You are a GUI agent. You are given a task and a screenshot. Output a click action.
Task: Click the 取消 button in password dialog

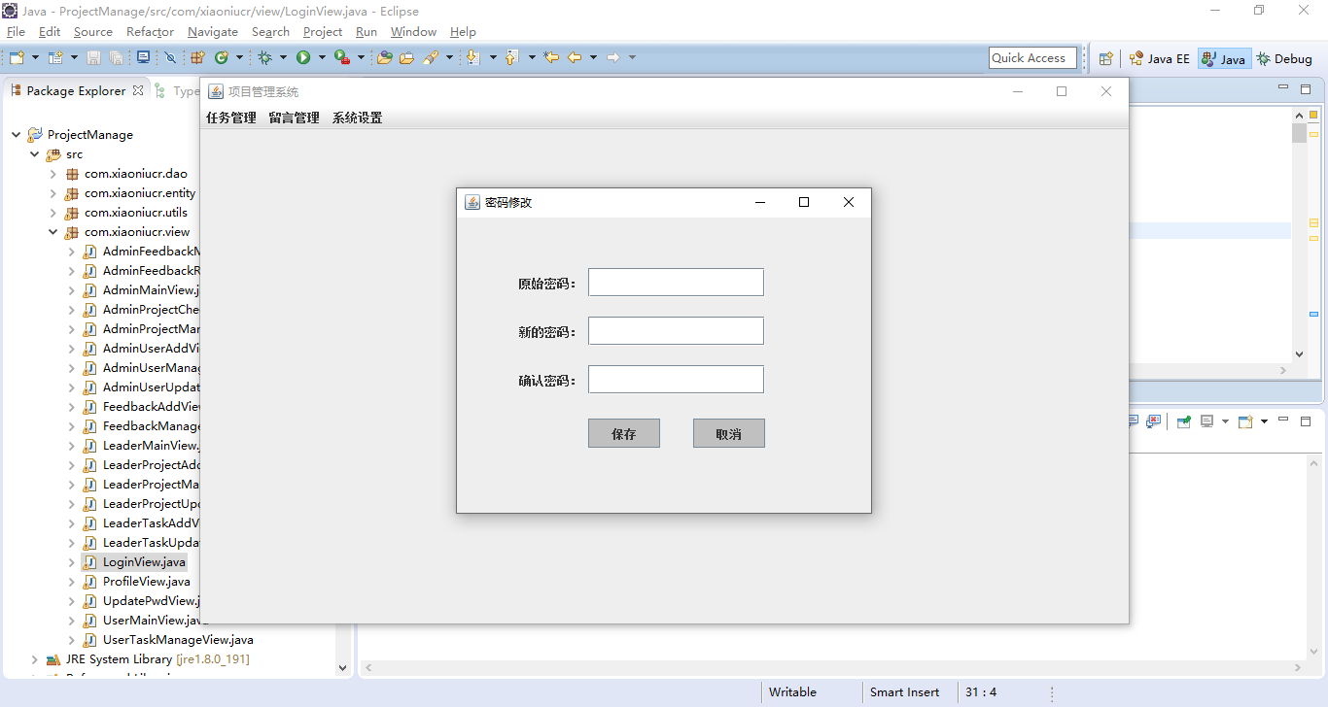tap(729, 433)
